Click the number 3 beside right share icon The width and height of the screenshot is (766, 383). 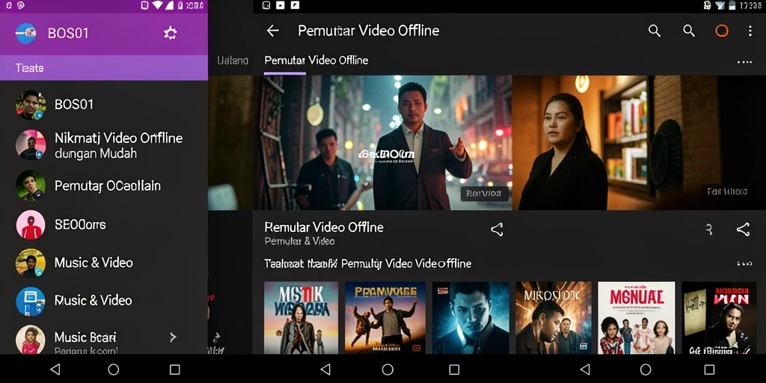click(x=709, y=230)
